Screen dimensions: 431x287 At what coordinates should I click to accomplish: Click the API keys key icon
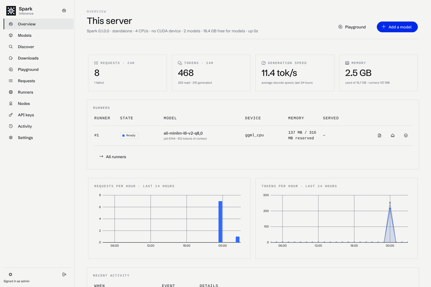[x=11, y=115]
